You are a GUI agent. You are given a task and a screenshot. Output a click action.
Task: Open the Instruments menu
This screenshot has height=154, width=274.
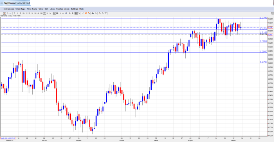9,9
